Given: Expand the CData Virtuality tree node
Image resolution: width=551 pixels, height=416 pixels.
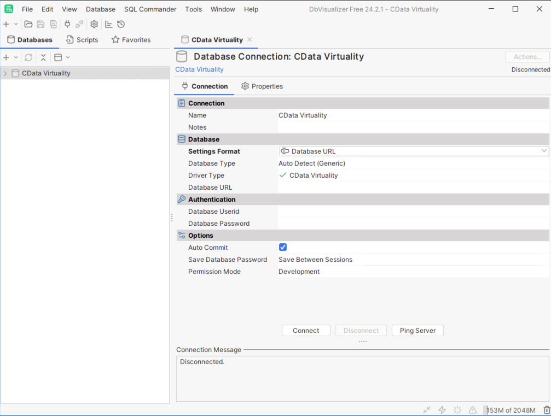Looking at the screenshot, I should 5,73.
